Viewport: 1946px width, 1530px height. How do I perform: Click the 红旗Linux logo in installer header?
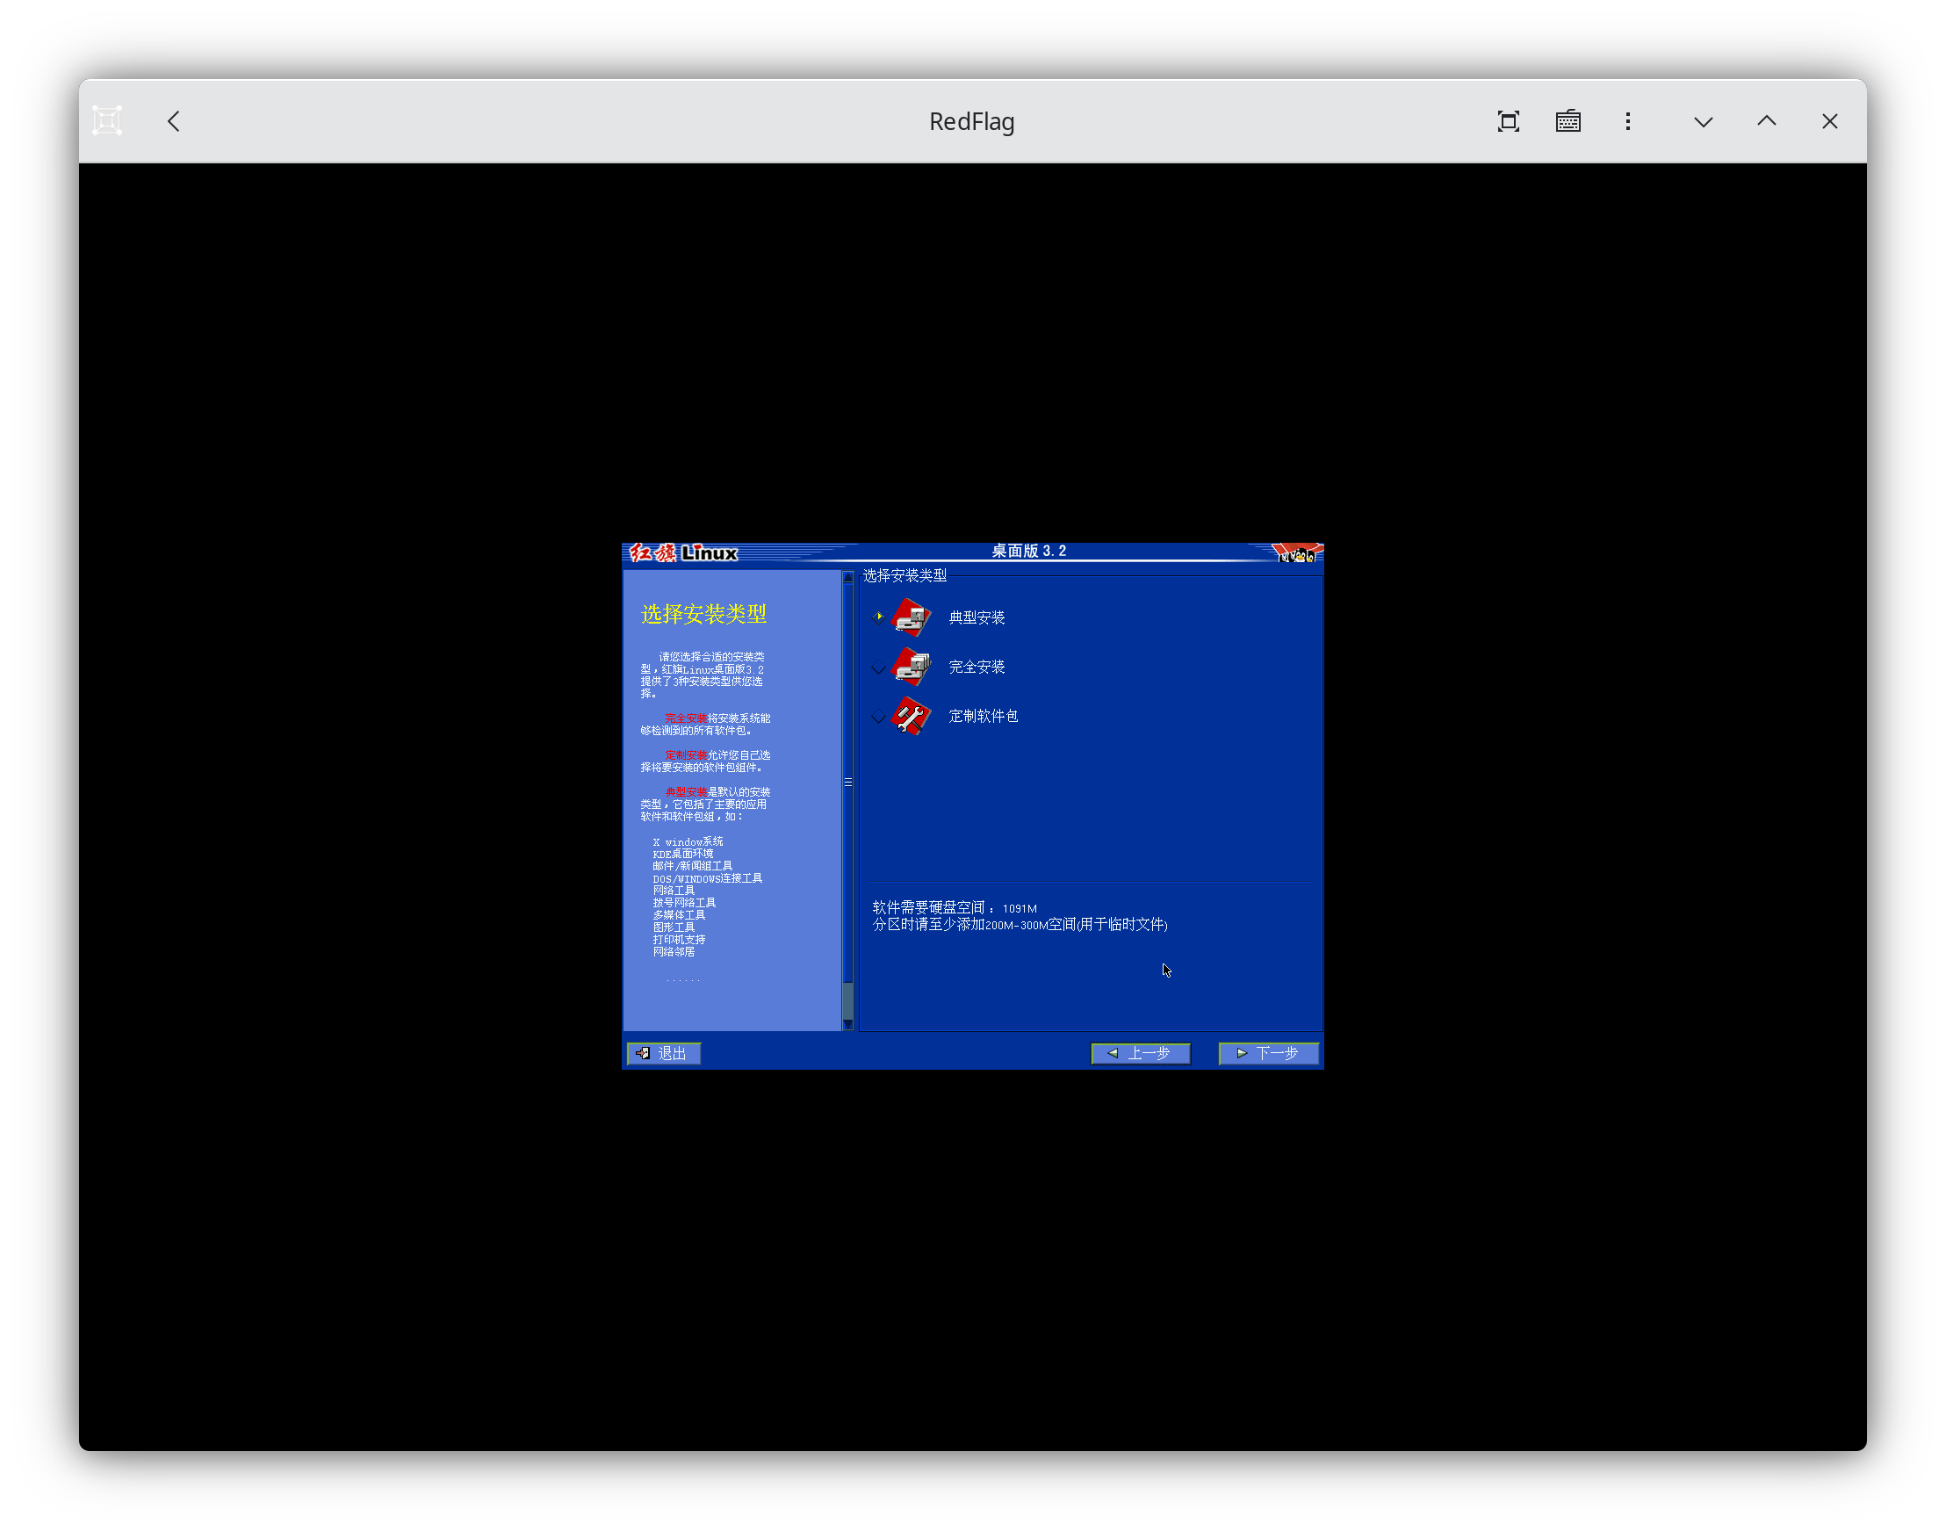681,553
